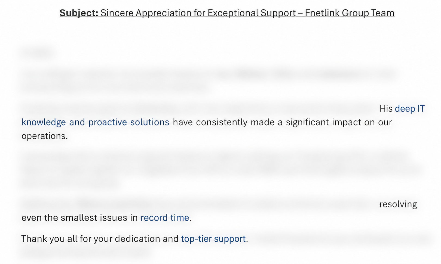
Task: Click "Fnetlink Group Team" in the subject
Action: tap(350, 13)
